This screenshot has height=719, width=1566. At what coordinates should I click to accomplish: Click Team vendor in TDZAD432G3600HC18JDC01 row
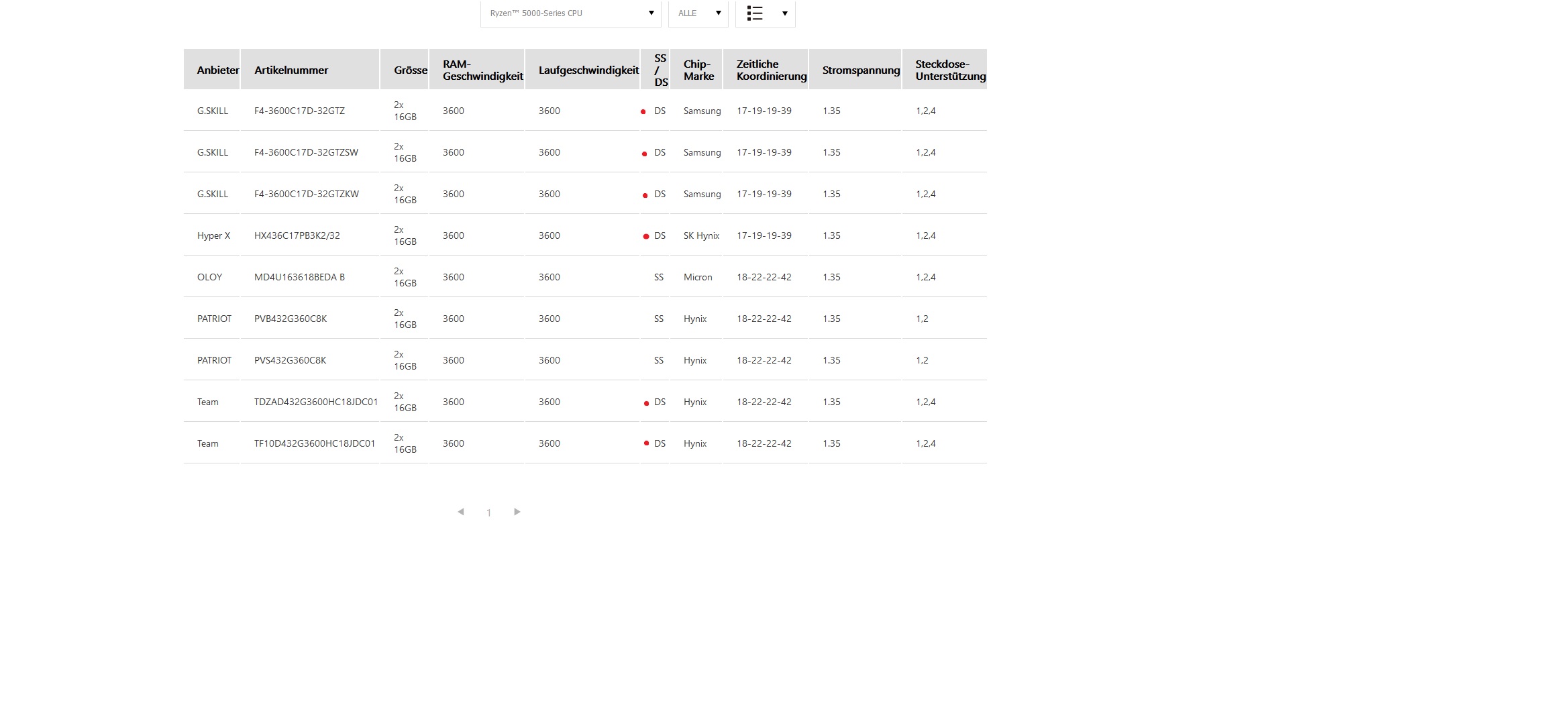(208, 402)
